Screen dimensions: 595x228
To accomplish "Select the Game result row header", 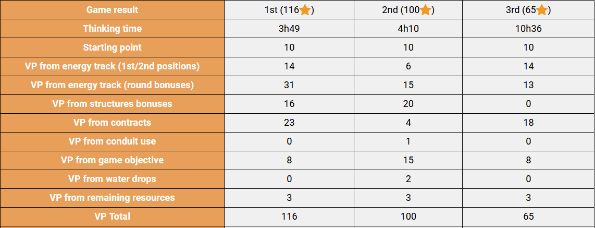I will (113, 10).
